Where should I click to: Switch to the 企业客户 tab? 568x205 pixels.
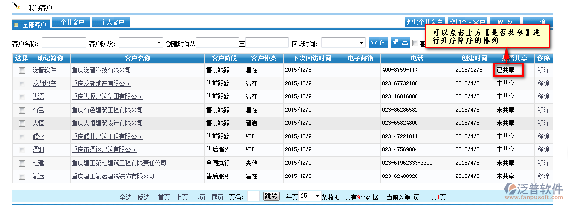click(72, 23)
